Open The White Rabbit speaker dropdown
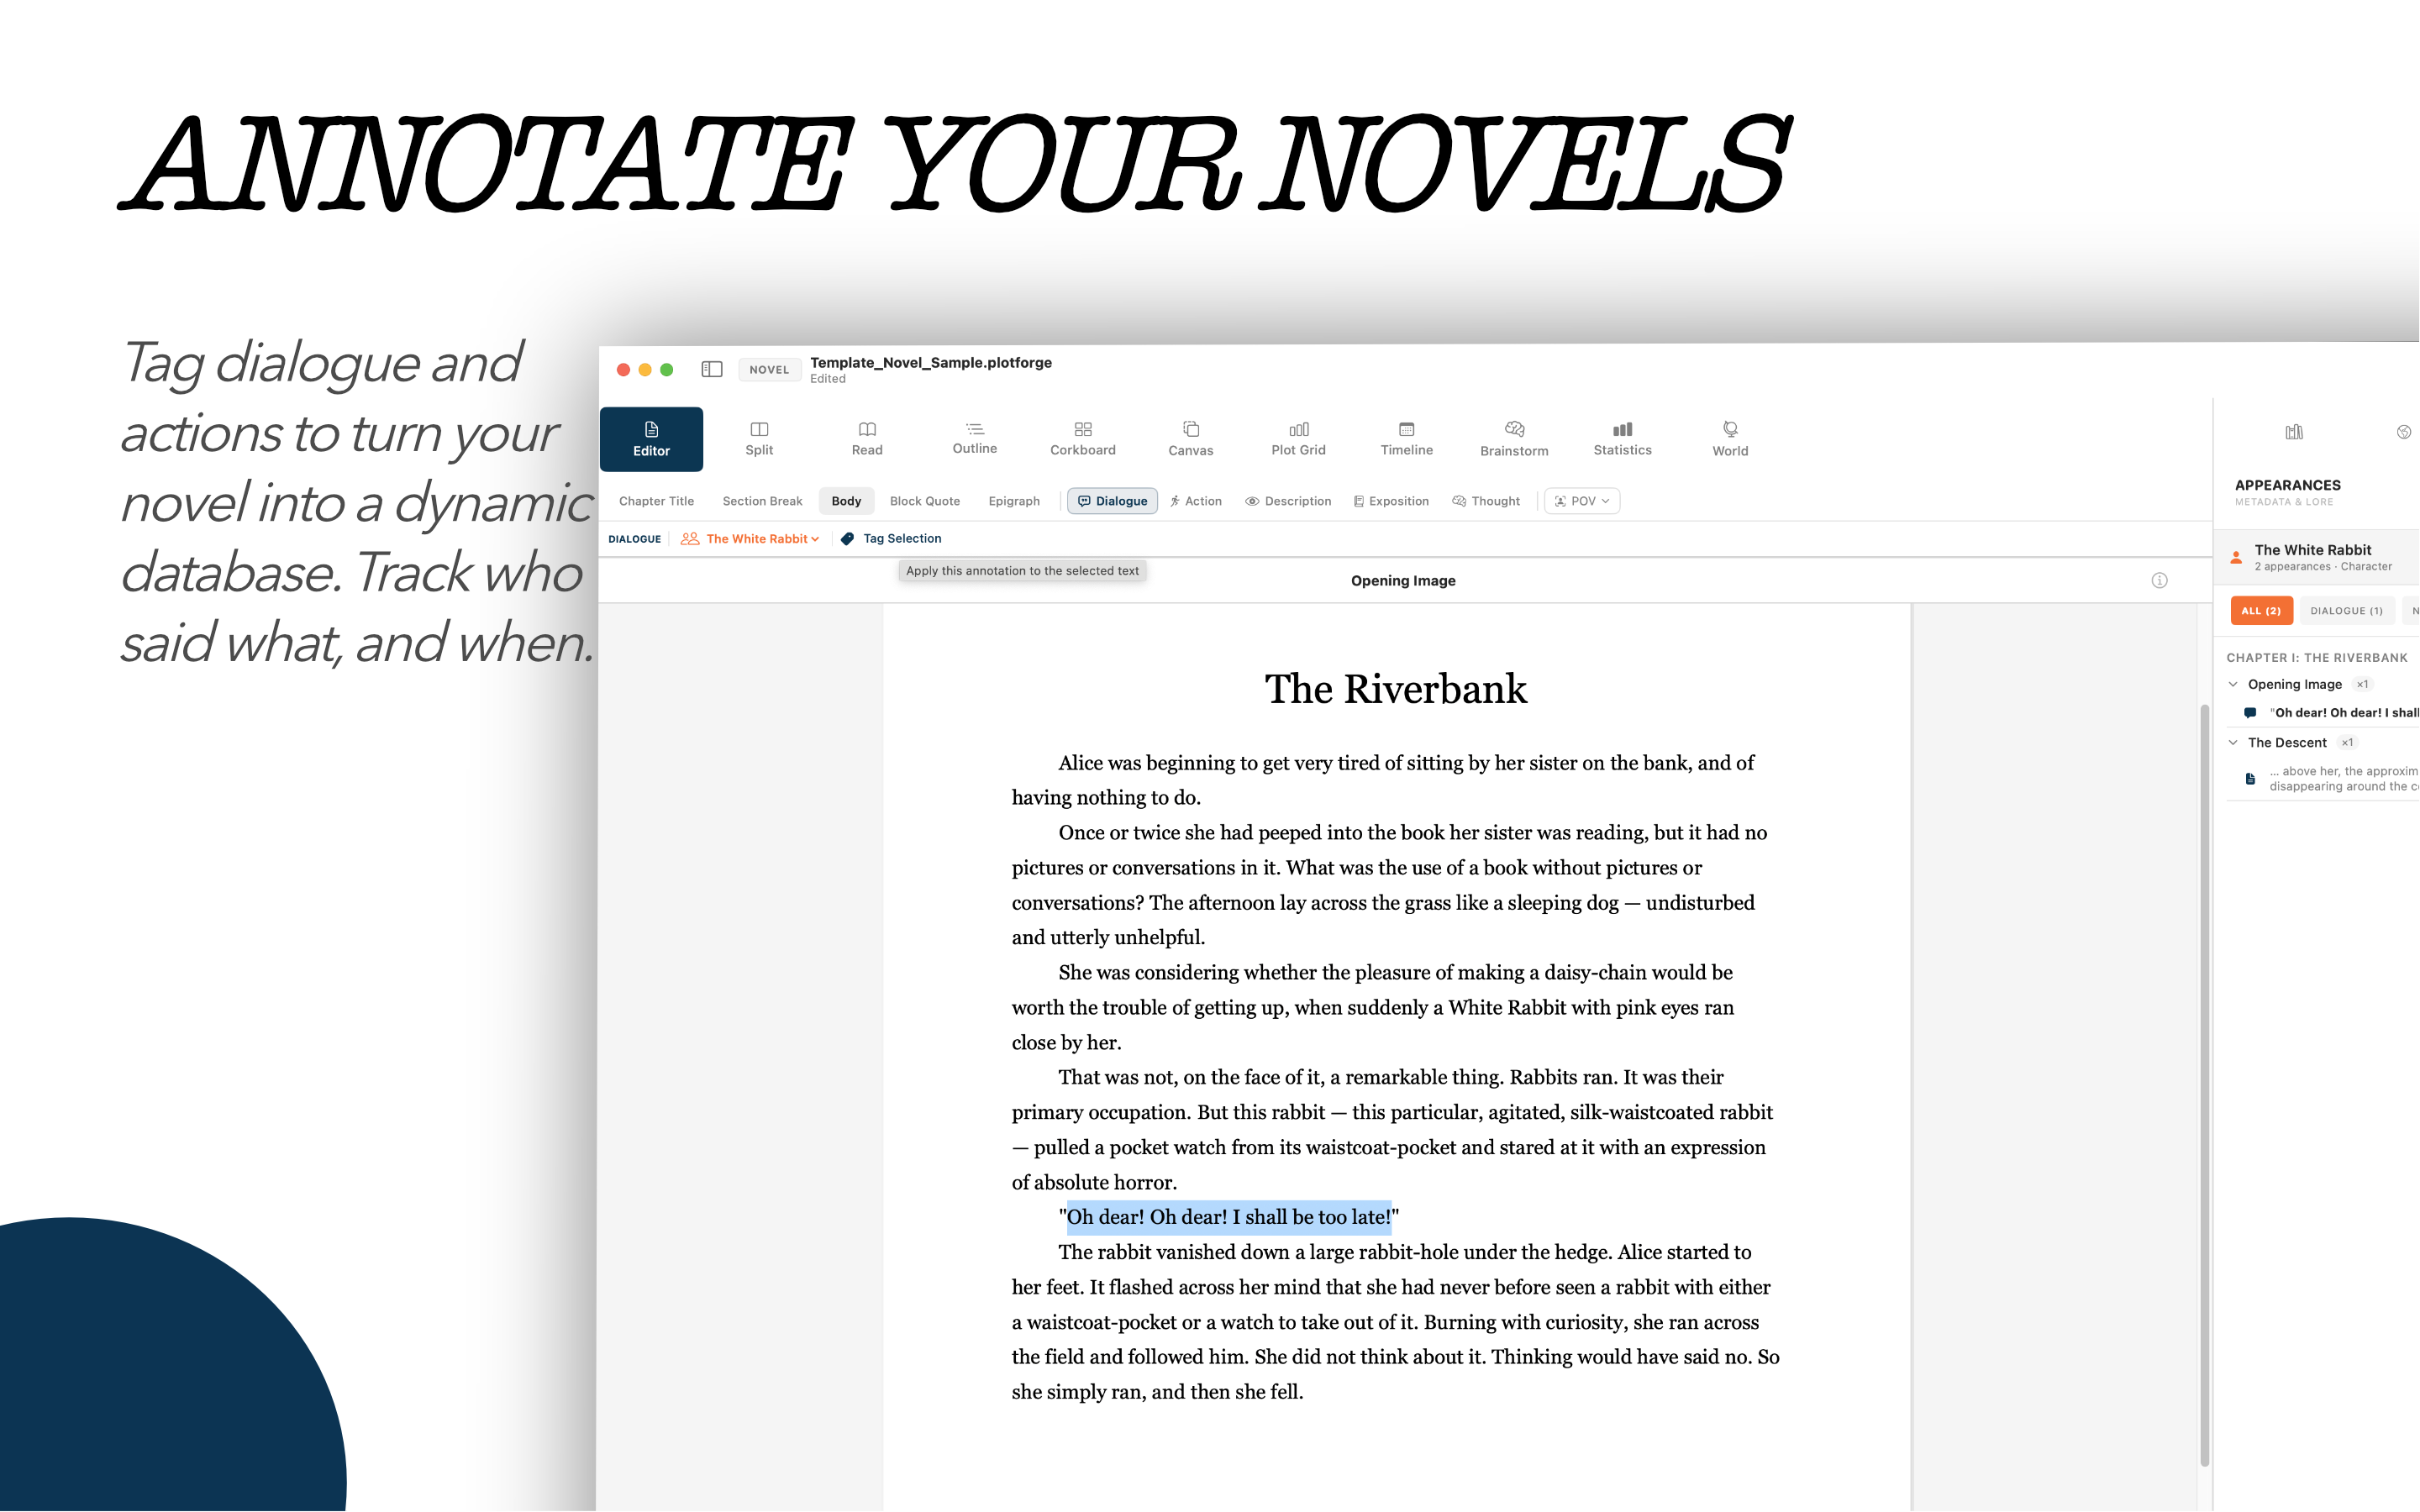Viewport: 2420px width, 1512px height. click(x=750, y=538)
